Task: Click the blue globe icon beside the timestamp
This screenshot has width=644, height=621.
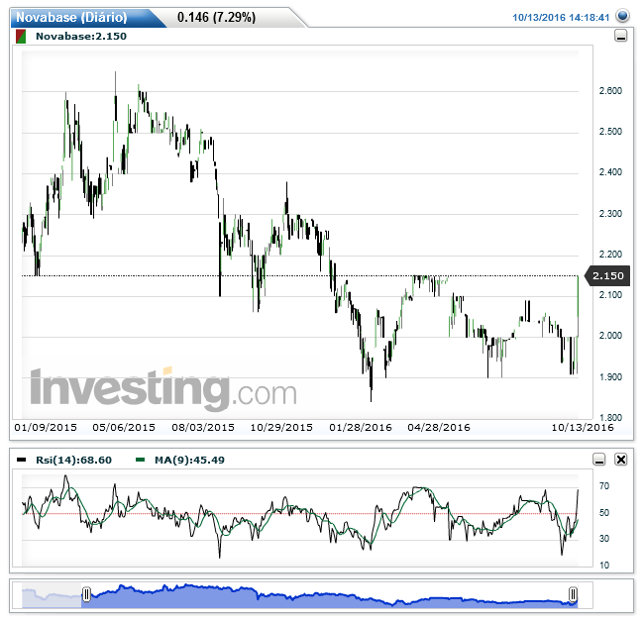Action: [x=622, y=16]
